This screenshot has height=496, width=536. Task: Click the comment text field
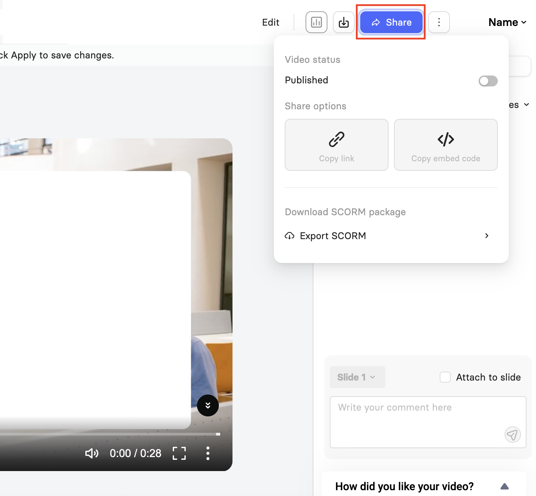(x=428, y=422)
